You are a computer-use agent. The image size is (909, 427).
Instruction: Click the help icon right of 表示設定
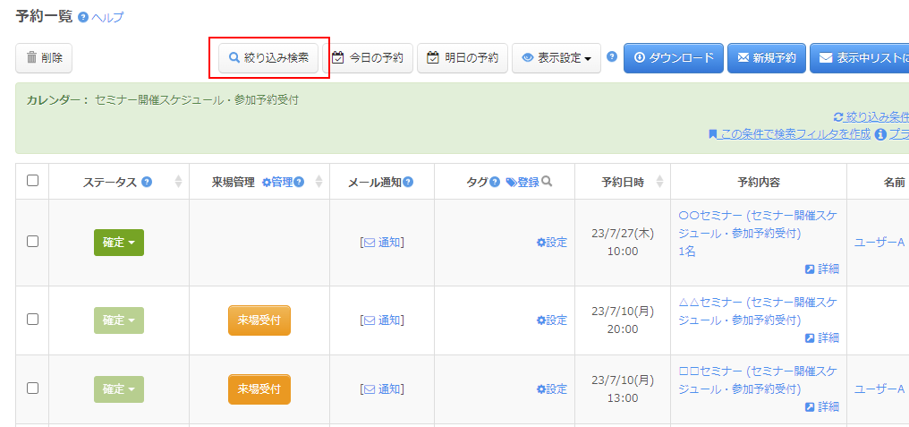[x=612, y=56]
